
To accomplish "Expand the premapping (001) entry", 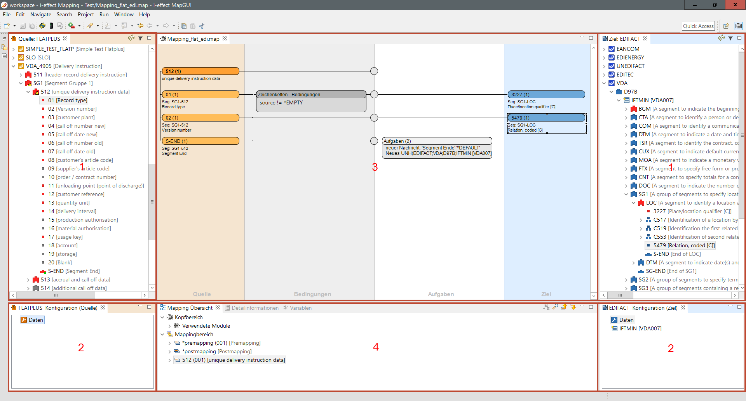I will point(169,343).
